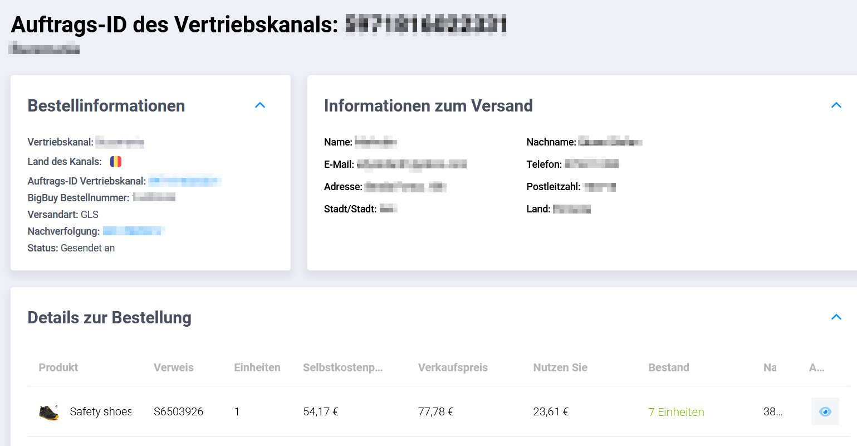
Task: Click the 7 Einheiten stock text
Action: point(676,412)
